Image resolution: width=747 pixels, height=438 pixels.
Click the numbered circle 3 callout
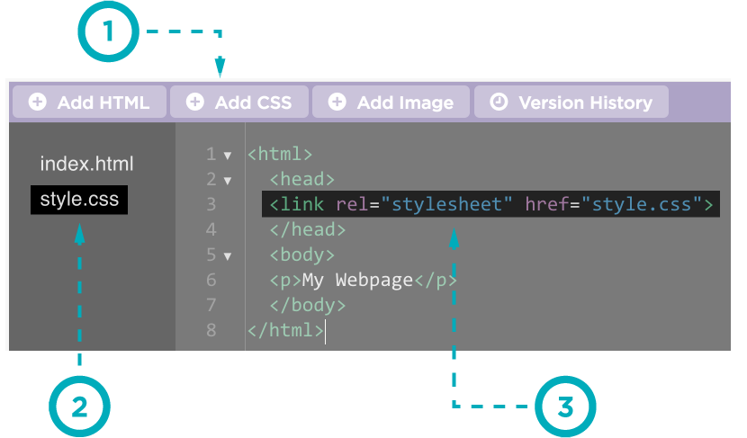click(x=565, y=406)
